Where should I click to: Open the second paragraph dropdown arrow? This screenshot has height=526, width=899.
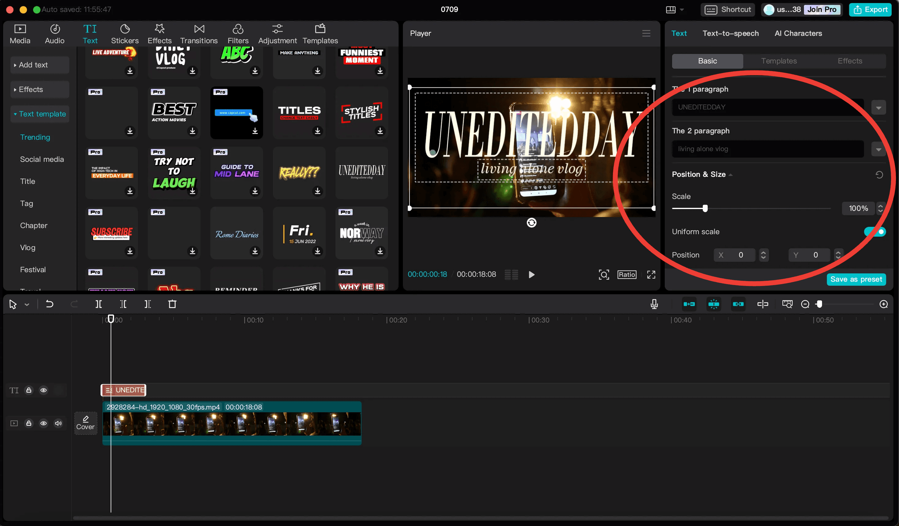coord(878,149)
